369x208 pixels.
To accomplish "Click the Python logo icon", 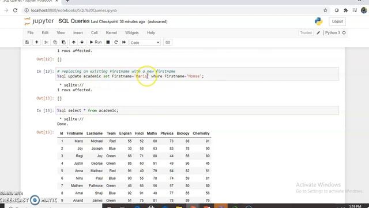I will pos(319,21).
